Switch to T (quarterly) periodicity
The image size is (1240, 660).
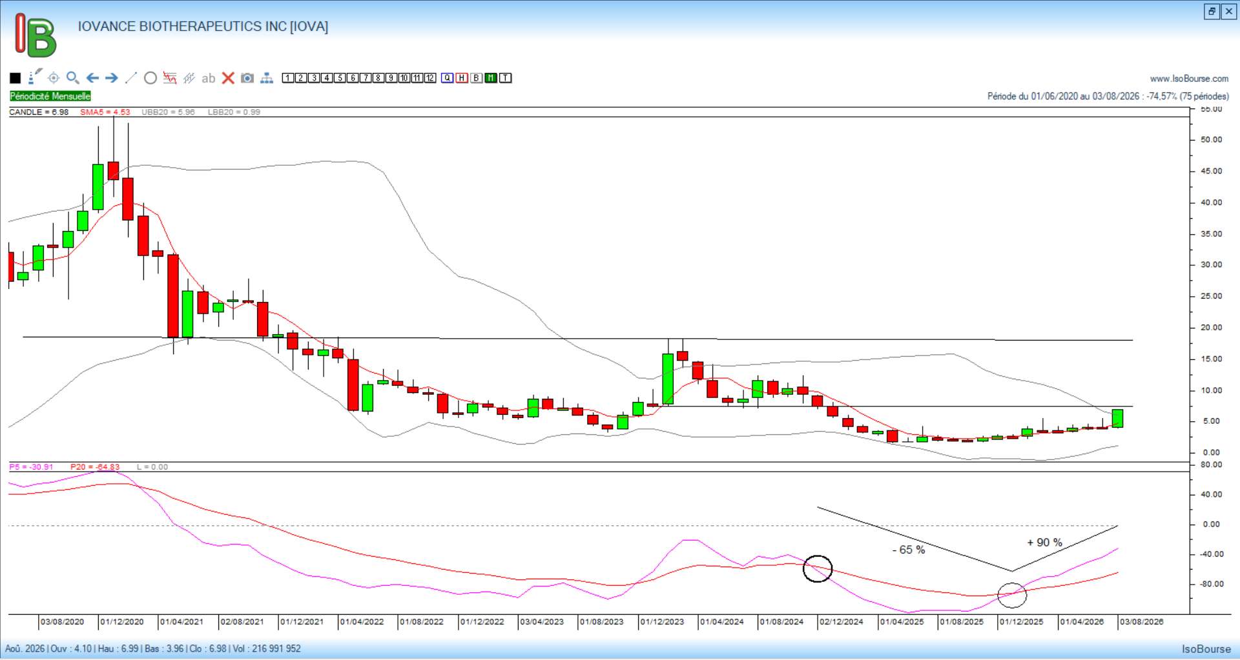click(506, 78)
